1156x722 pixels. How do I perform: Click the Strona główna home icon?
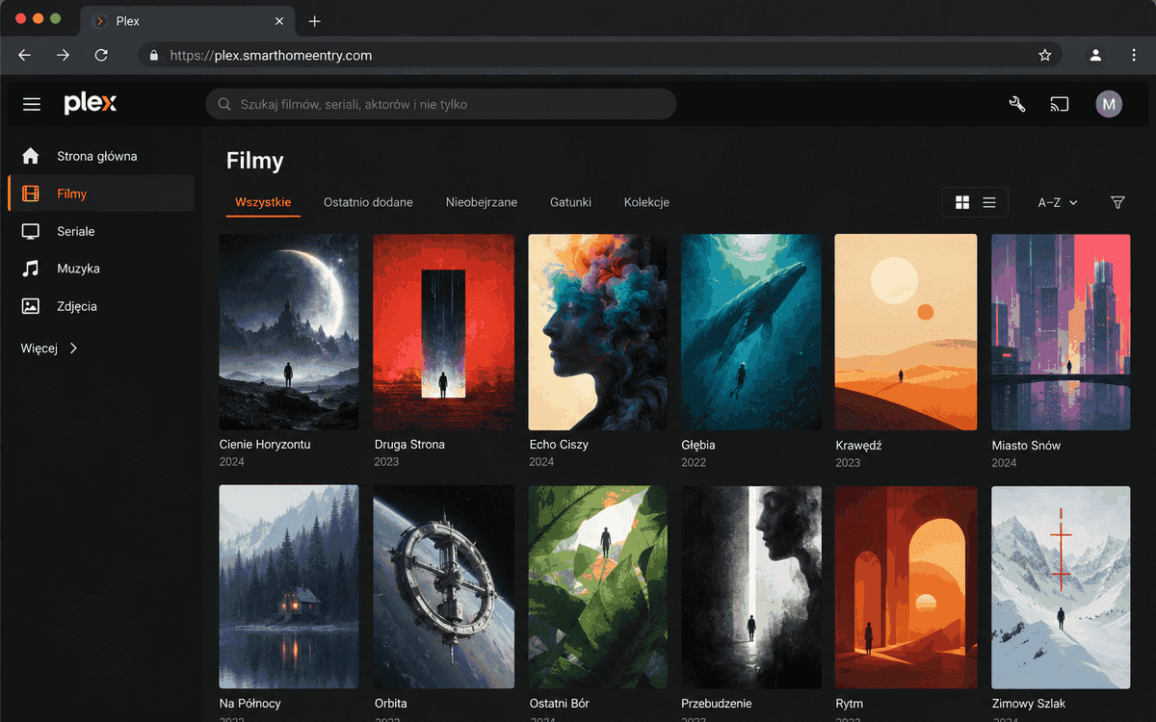(31, 156)
